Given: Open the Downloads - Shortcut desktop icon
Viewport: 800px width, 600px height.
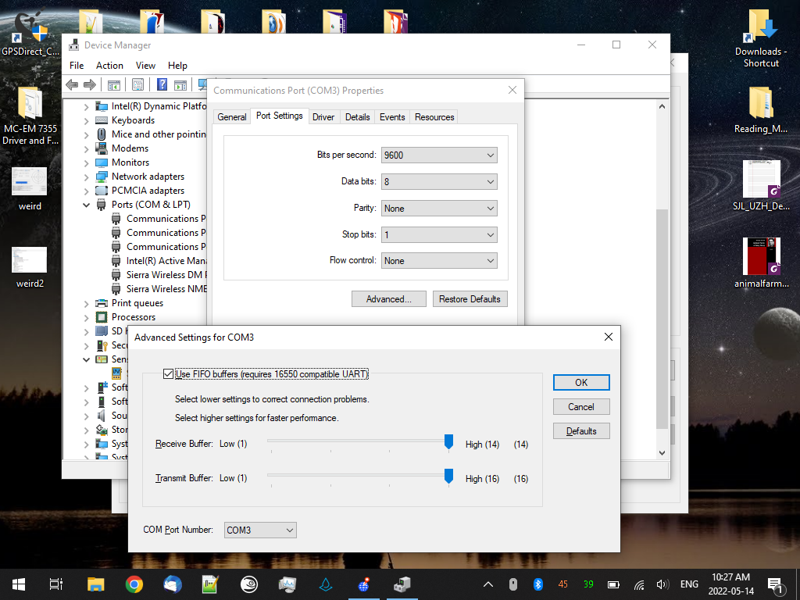Looking at the screenshot, I should coord(761,38).
